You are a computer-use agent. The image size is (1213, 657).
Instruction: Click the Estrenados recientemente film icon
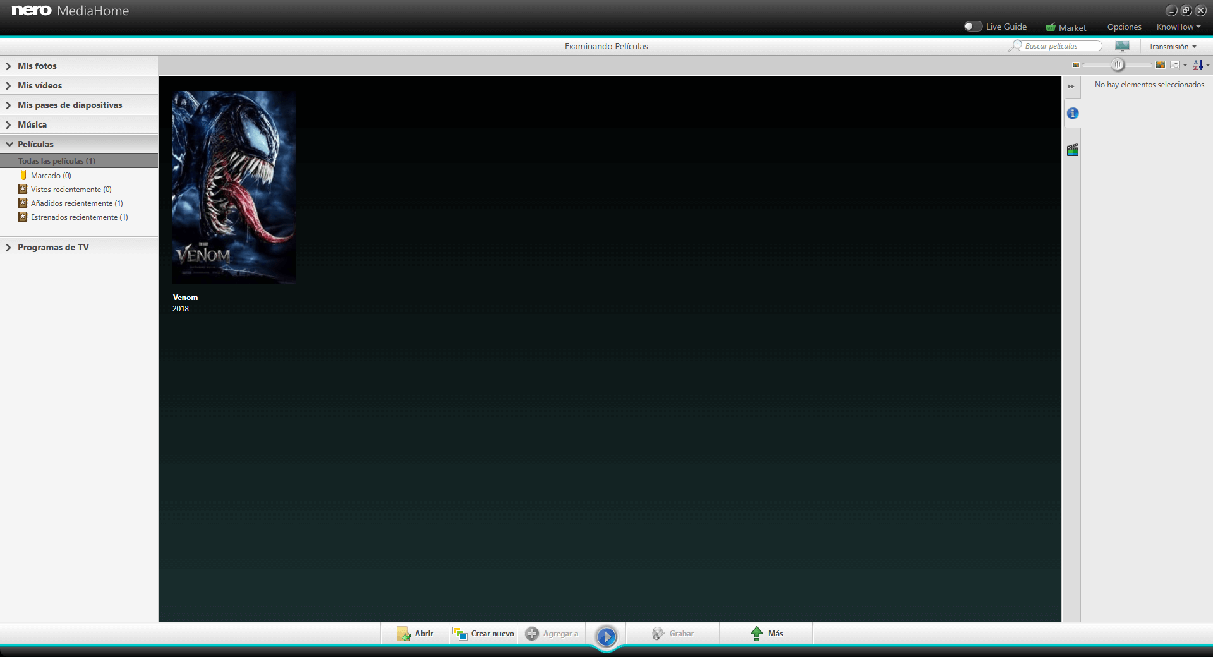coord(23,217)
